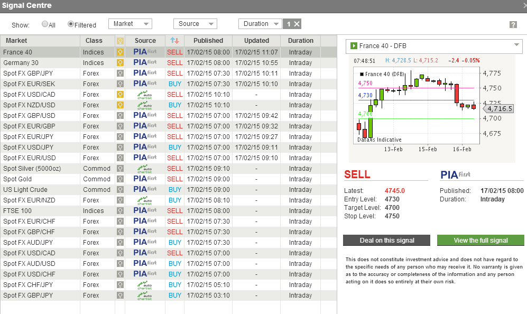Open the help question mark icon
The height and width of the screenshot is (314, 527).
coord(513,24)
